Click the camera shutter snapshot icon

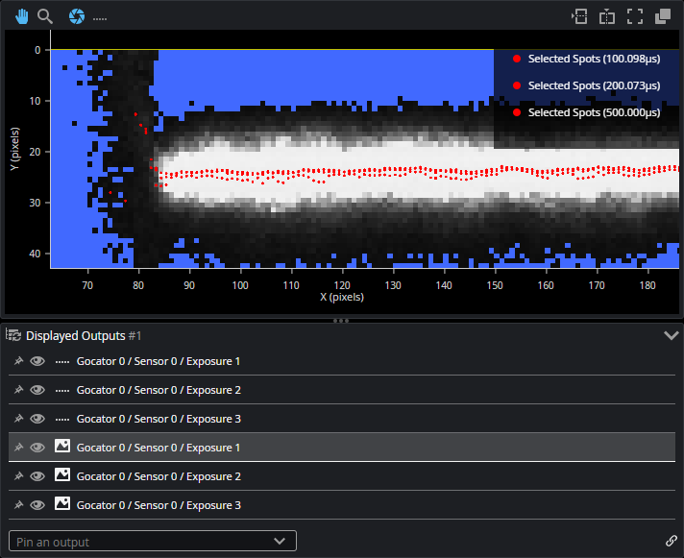click(77, 16)
